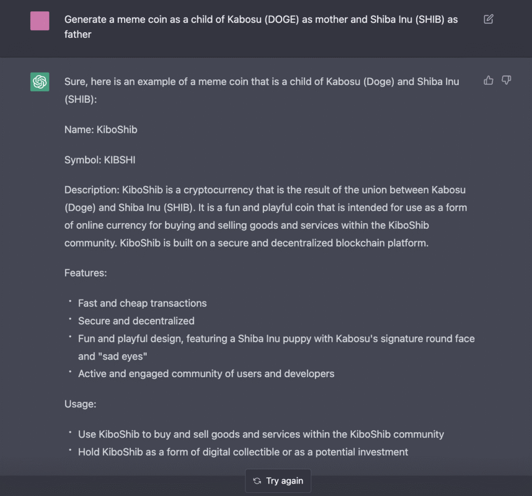This screenshot has height=496, width=532.
Task: Click the 'Symbol: KIBSHI' line
Action: (100, 160)
